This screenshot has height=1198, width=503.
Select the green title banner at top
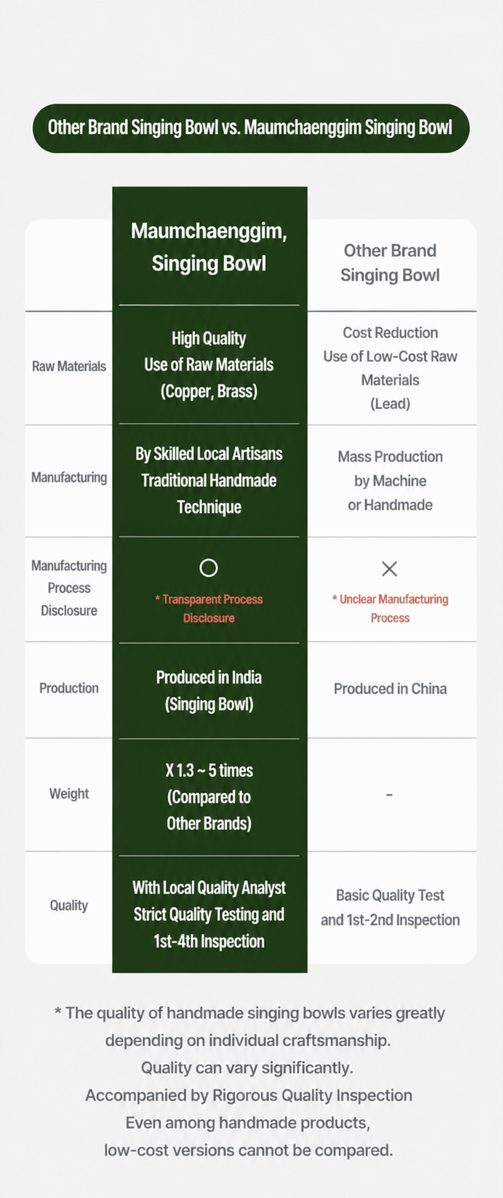251,128
